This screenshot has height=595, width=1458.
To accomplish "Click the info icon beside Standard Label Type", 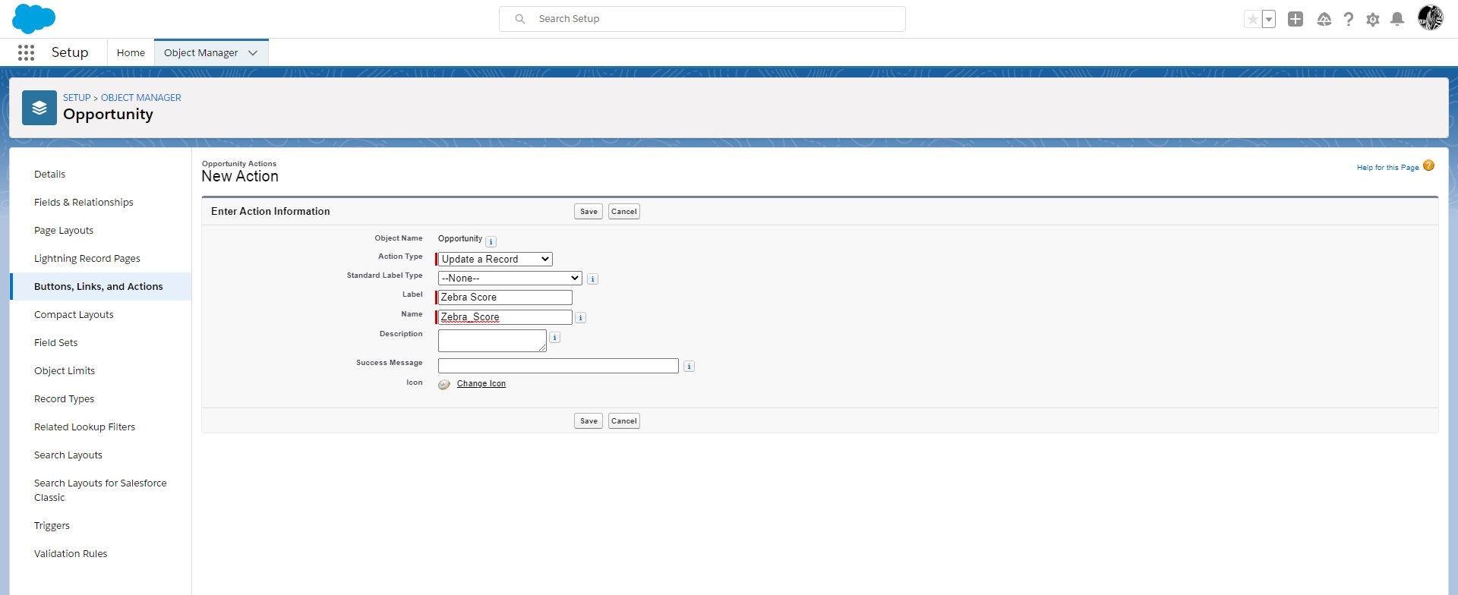I will point(593,279).
